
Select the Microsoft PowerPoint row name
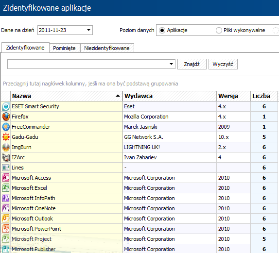click(36, 229)
